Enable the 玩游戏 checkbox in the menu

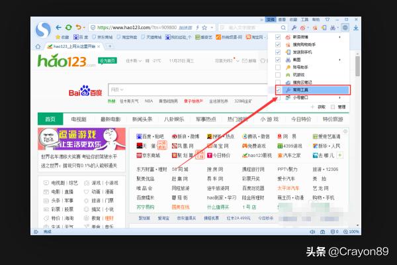click(279, 74)
